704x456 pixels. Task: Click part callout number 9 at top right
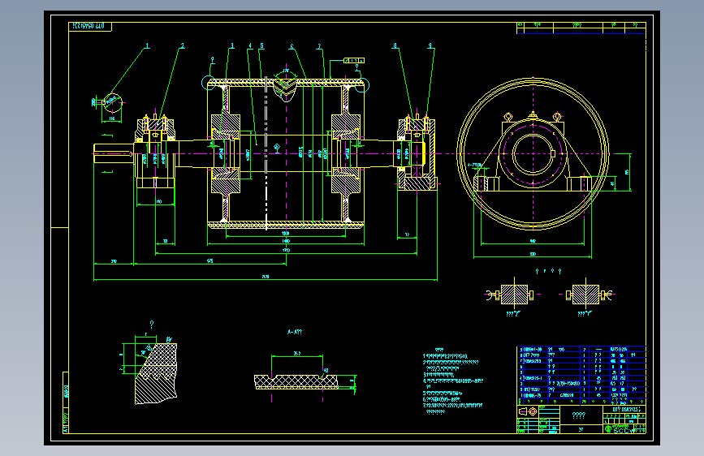[430, 45]
